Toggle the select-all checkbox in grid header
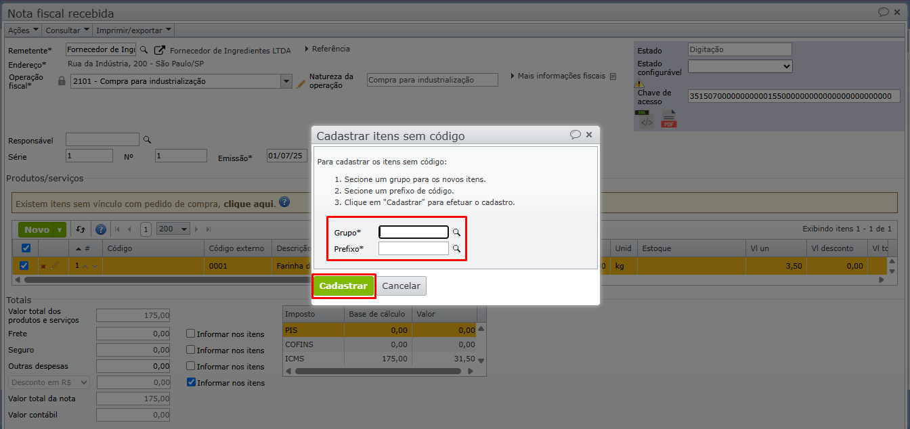This screenshot has height=429, width=910. click(x=26, y=248)
